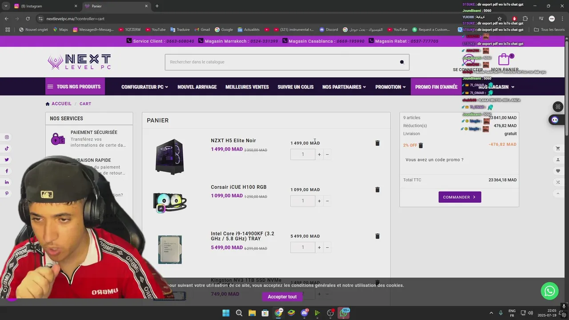This screenshot has height=320, width=569.
Task: Click the Mon Panier shopping bag icon
Action: coord(504,60)
